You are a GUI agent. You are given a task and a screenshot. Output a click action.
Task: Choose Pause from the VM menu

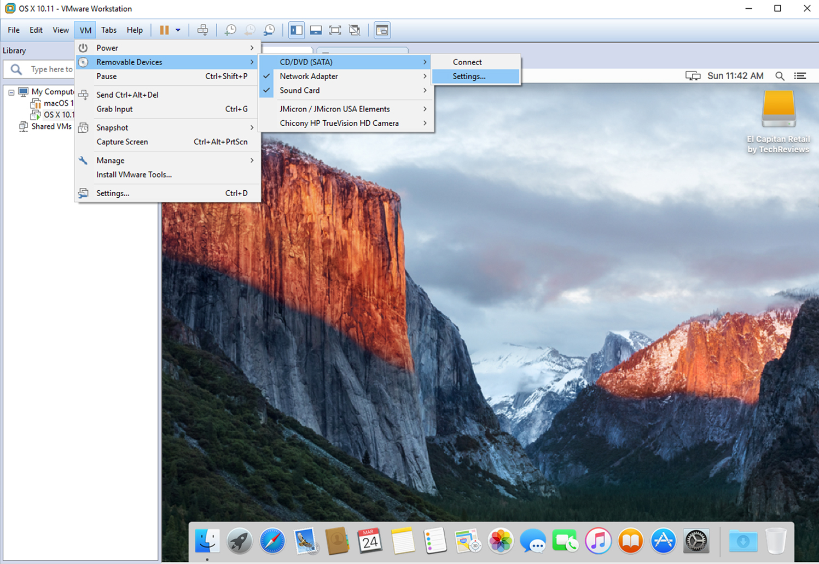pyautogui.click(x=168, y=76)
